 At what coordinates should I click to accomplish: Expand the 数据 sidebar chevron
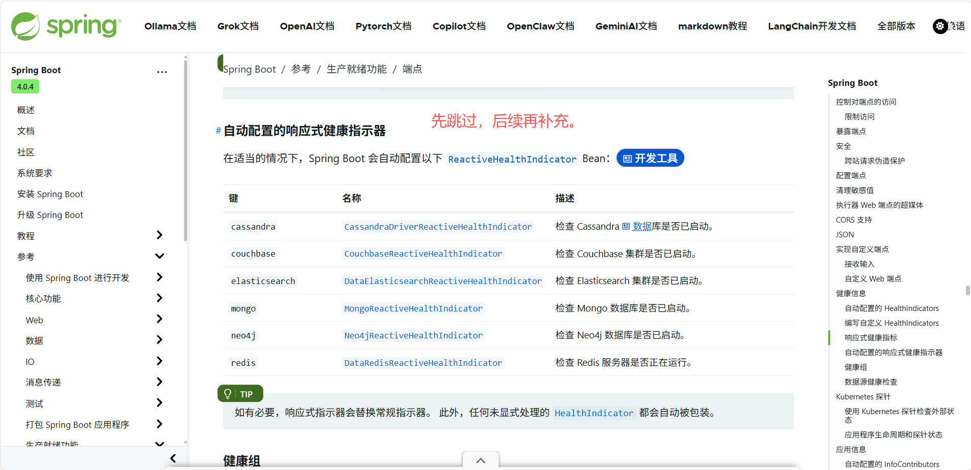160,339
